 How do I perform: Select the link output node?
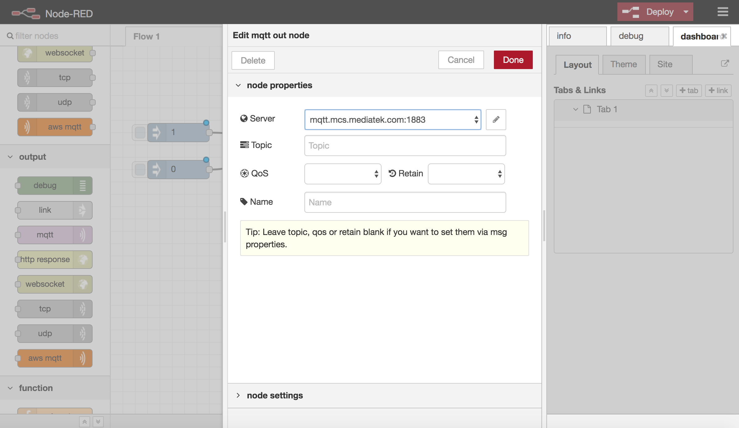[55, 210]
